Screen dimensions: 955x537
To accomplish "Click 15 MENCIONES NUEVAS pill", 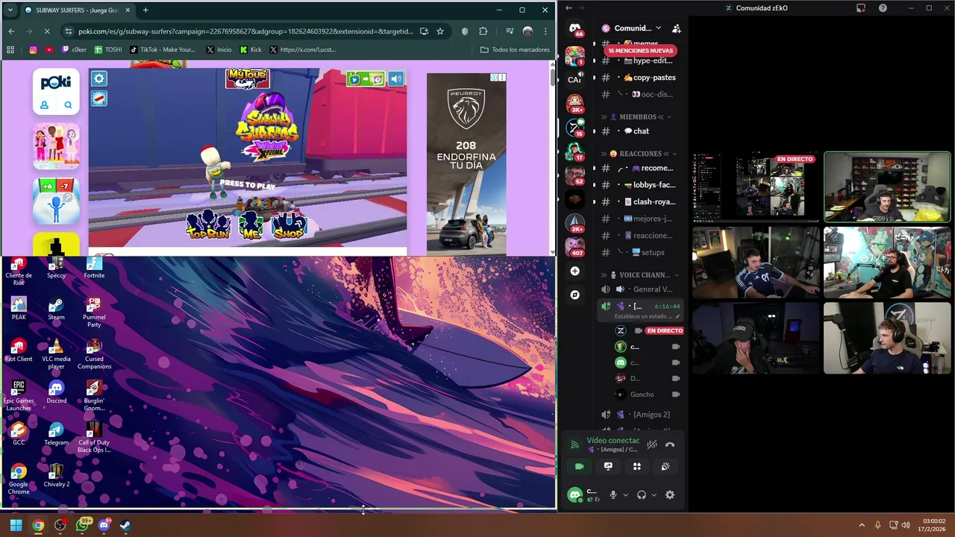I will pos(641,51).
